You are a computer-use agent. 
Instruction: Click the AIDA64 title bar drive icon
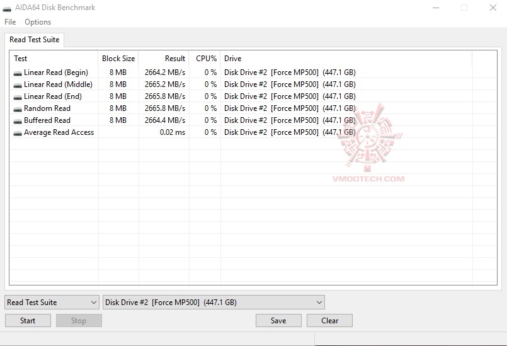coord(7,8)
